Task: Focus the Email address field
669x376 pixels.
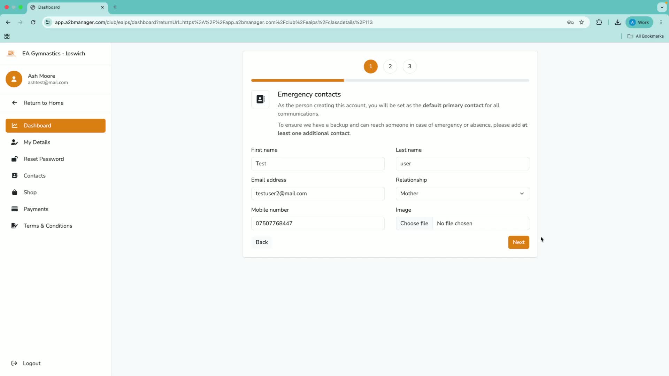Action: tap(318, 194)
